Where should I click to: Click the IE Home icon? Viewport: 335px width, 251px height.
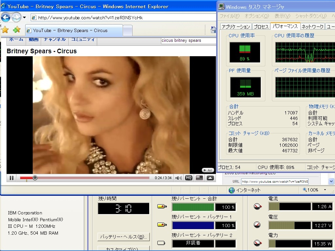click(213, 30)
